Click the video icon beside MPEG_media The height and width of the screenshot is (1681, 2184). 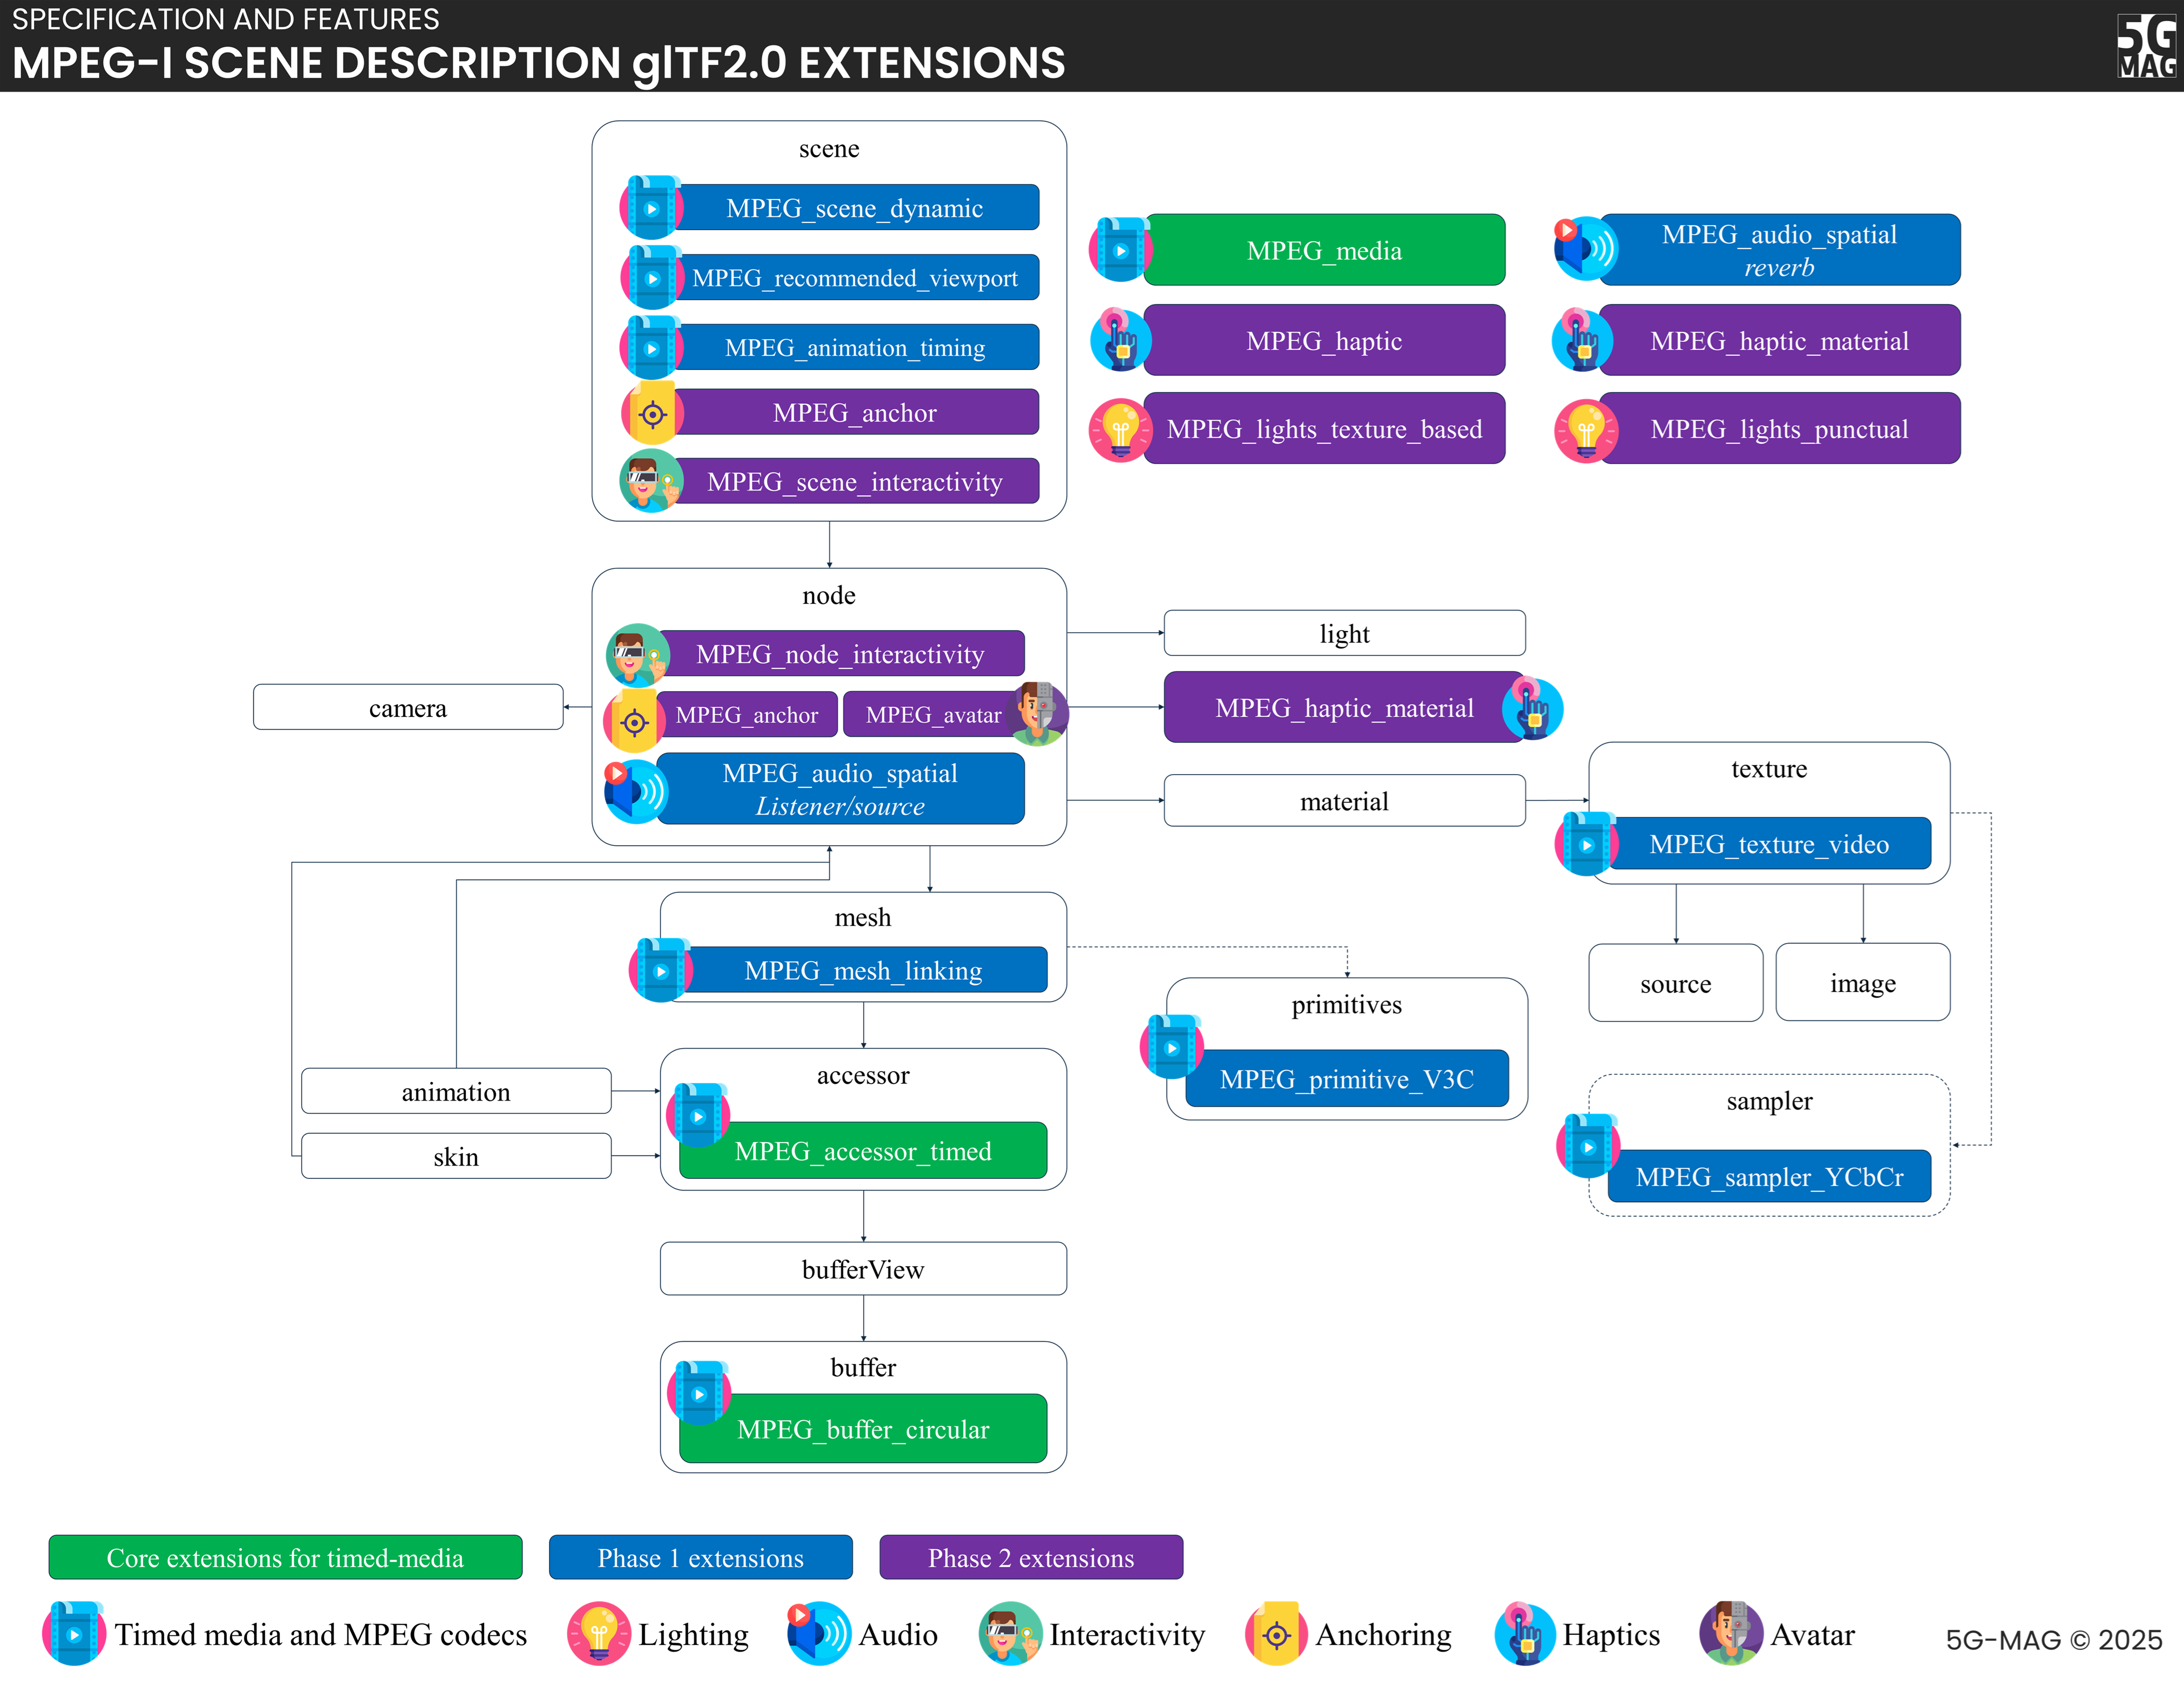[1120, 250]
